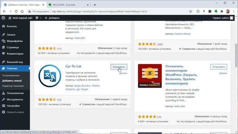238x134 pixels.
Task: Open Комментарии in the sidebar
Action: click(x=15, y=54)
